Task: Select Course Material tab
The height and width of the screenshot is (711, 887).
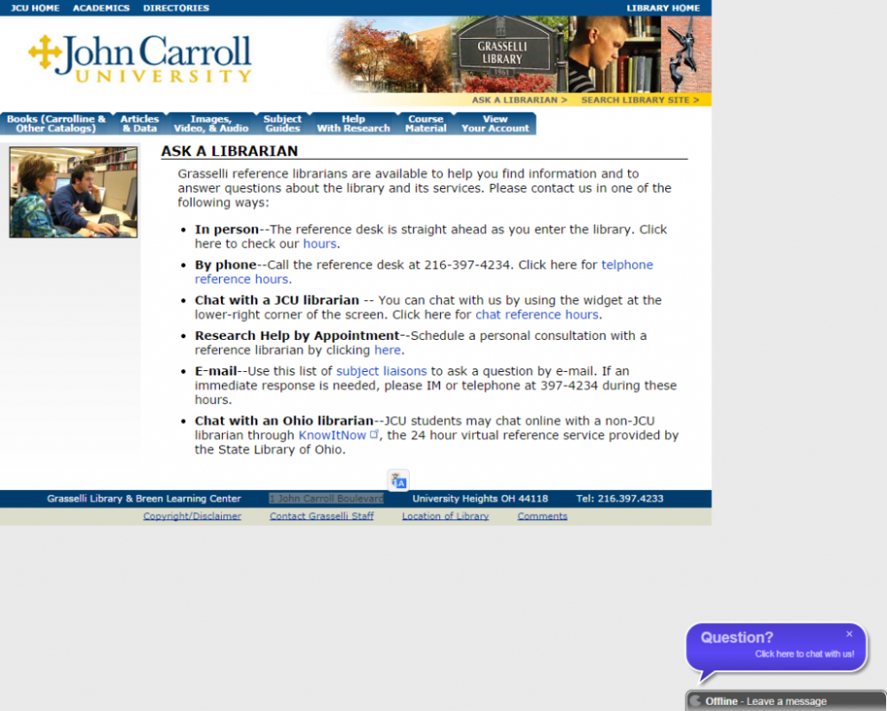Action: [x=426, y=123]
